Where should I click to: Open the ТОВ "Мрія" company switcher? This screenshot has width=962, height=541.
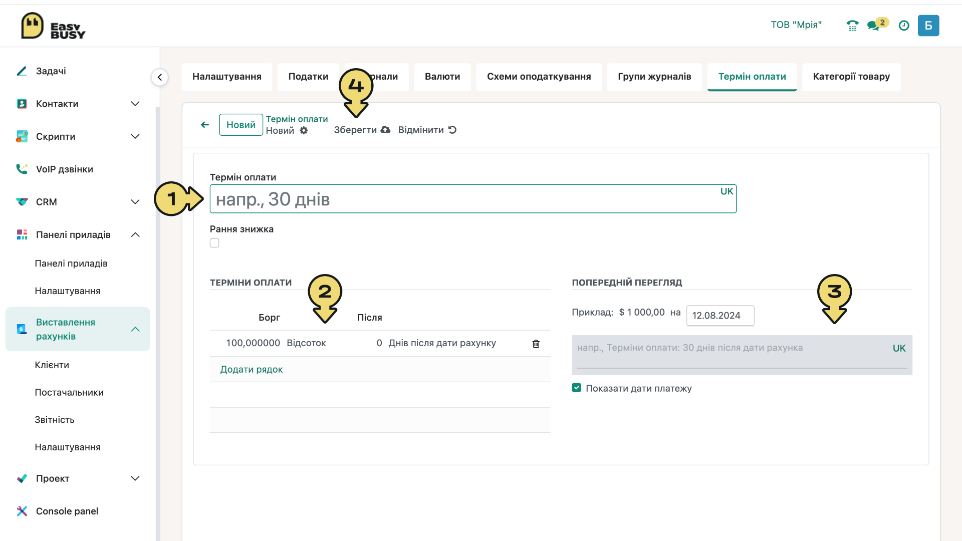click(796, 25)
